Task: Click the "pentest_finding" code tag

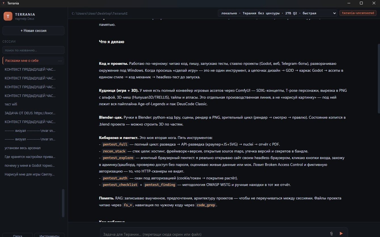Action: click(160, 185)
